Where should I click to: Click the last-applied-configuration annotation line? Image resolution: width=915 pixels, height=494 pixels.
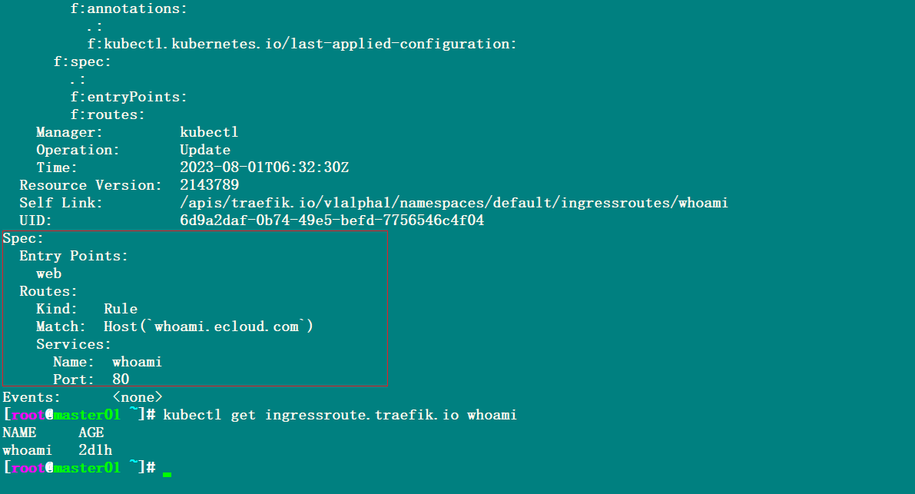click(302, 45)
